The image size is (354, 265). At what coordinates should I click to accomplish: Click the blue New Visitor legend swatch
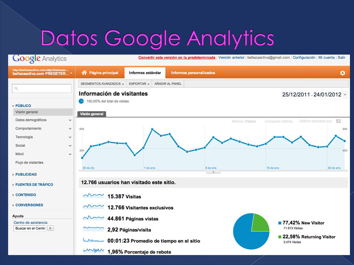point(280,223)
